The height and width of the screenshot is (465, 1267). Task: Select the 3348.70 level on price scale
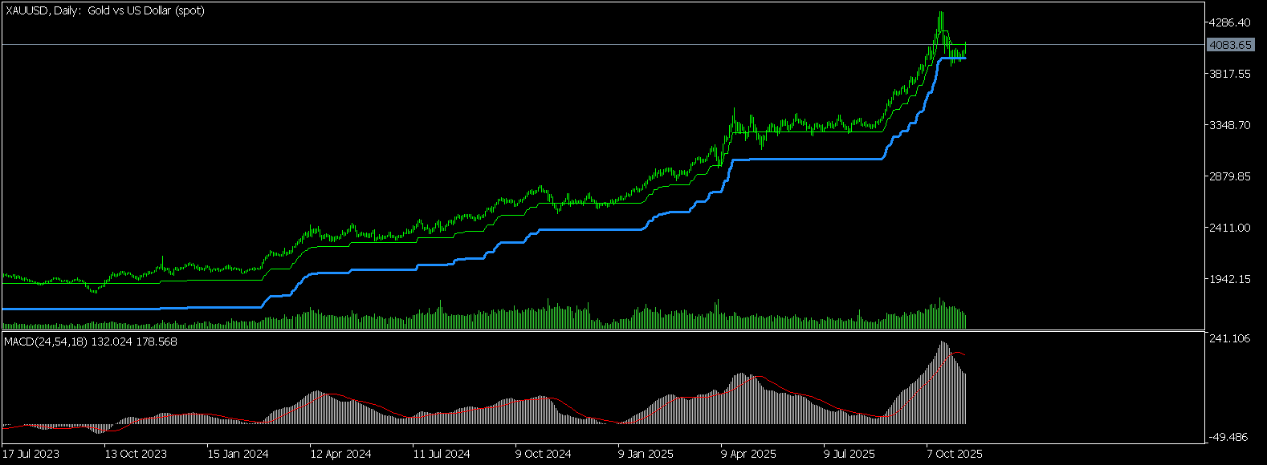pyautogui.click(x=1230, y=125)
